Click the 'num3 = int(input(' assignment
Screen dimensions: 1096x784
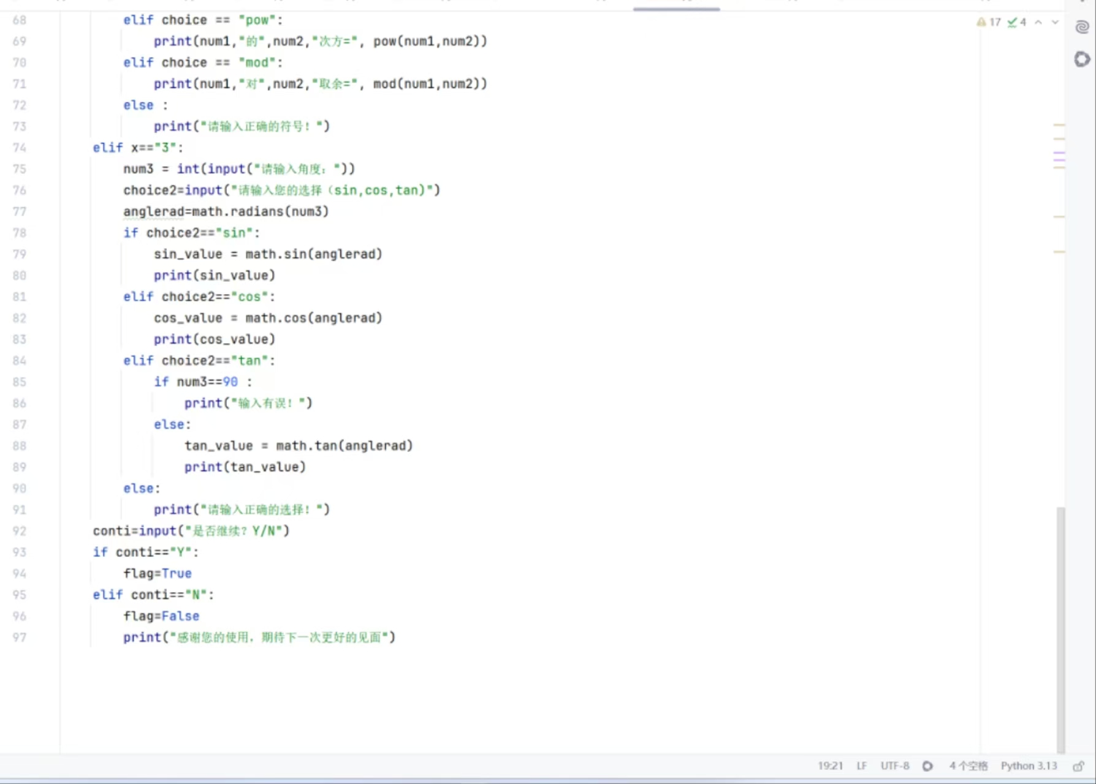[239, 169]
